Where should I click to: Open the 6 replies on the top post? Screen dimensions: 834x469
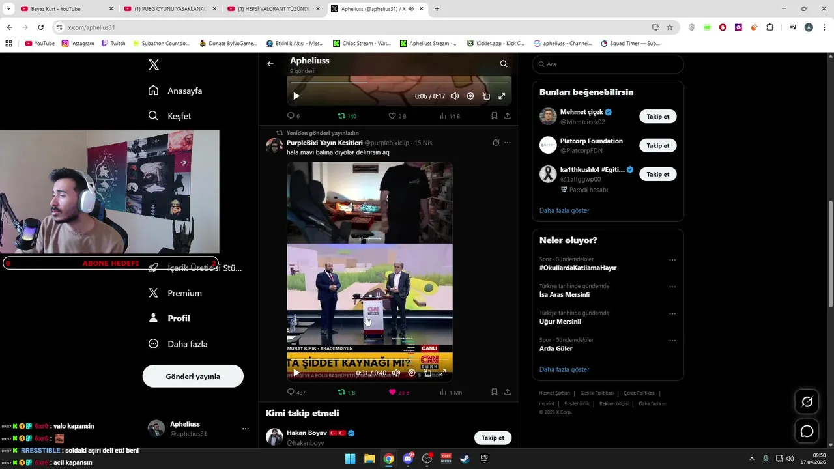[294, 116]
